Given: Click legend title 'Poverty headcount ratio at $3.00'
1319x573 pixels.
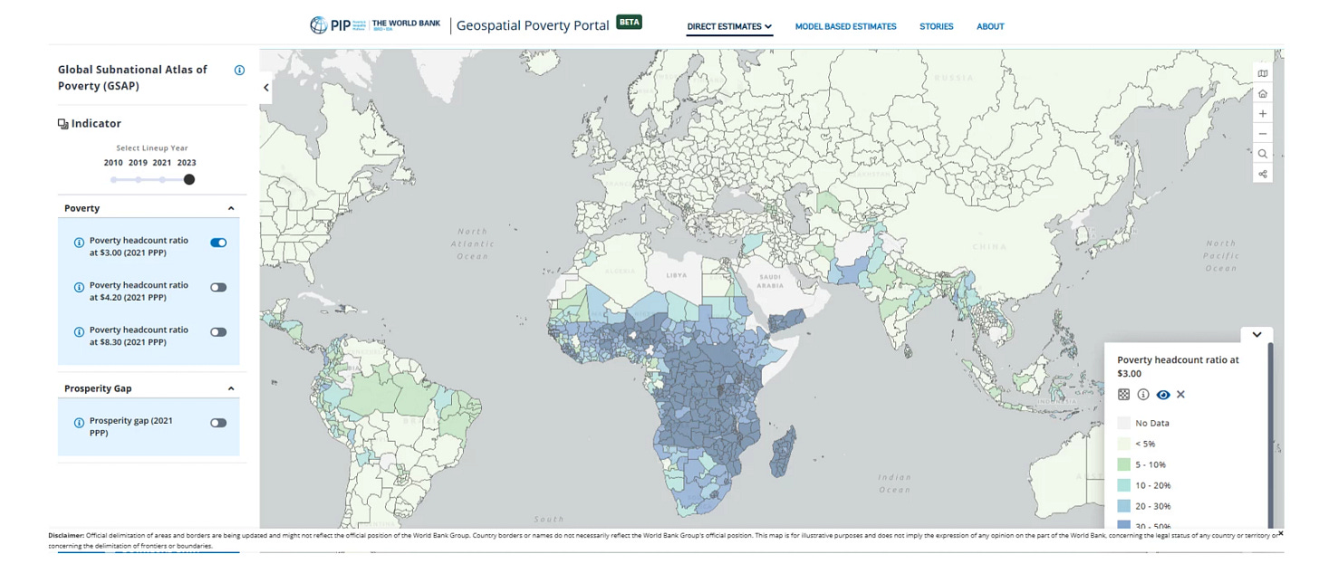Looking at the screenshot, I should point(1178,367).
